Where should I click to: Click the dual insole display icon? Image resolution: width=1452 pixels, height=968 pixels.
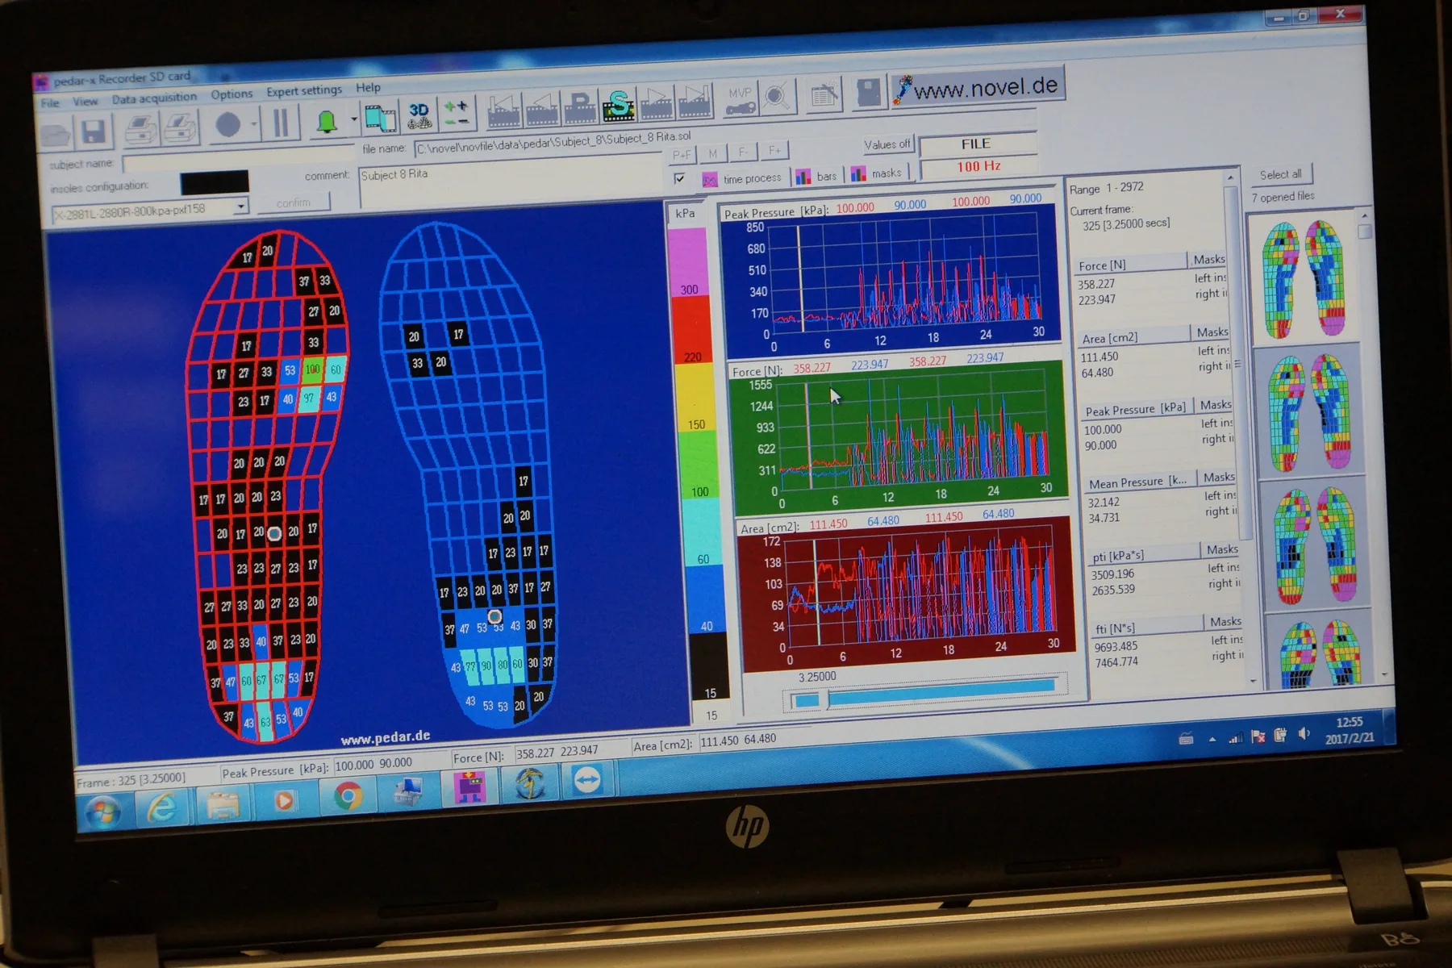pyautogui.click(x=380, y=119)
